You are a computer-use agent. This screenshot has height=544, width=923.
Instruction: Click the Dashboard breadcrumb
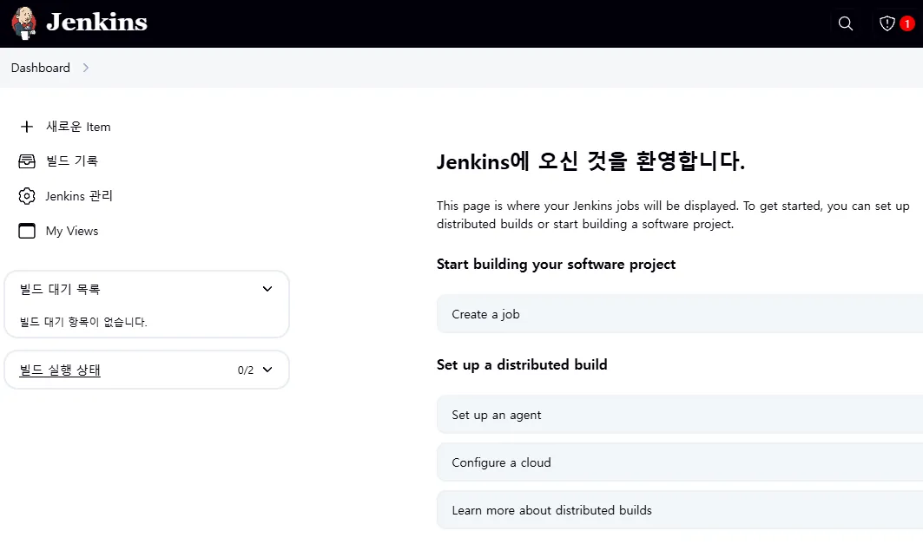[x=41, y=68]
